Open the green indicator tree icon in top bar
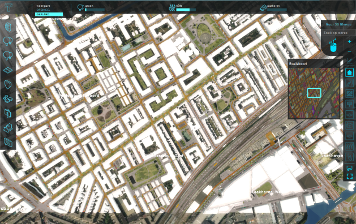Viewport: 356px width, 224px height. (x=80, y=7)
